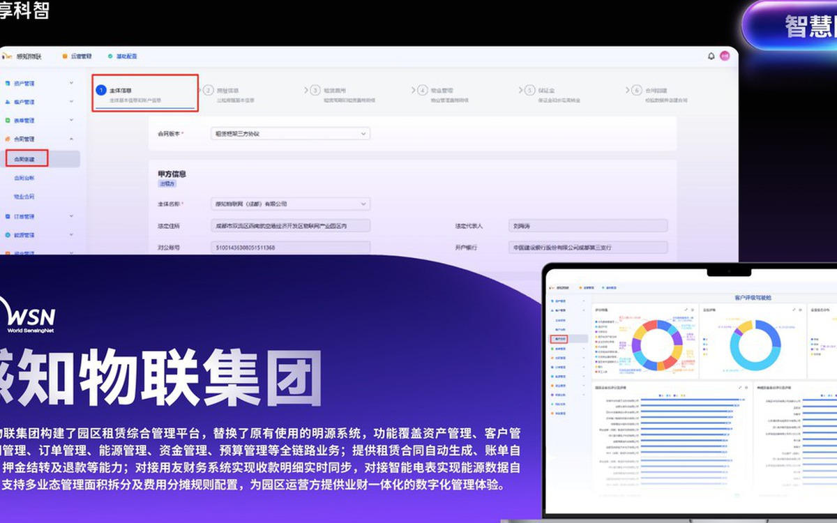The width and height of the screenshot is (837, 523).
Task: Click the 客户管理 person icon in the sidebar
Action: tap(7, 102)
